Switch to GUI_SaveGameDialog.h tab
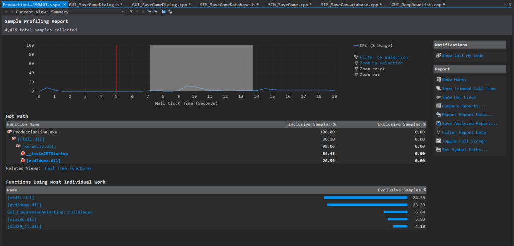The height and width of the screenshot is (246, 514). point(94,4)
